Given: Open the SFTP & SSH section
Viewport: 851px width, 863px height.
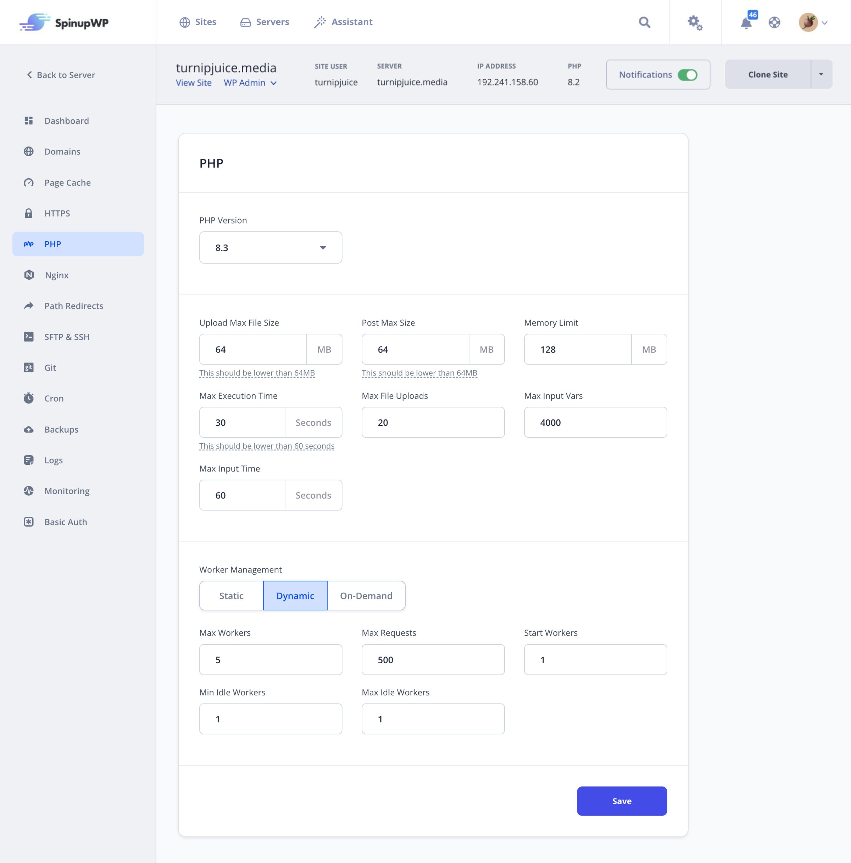Looking at the screenshot, I should [x=67, y=337].
